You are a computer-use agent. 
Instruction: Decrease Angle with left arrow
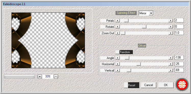(x=117, y=58)
